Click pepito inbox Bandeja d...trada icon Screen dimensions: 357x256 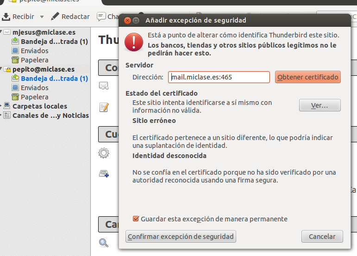(15, 78)
